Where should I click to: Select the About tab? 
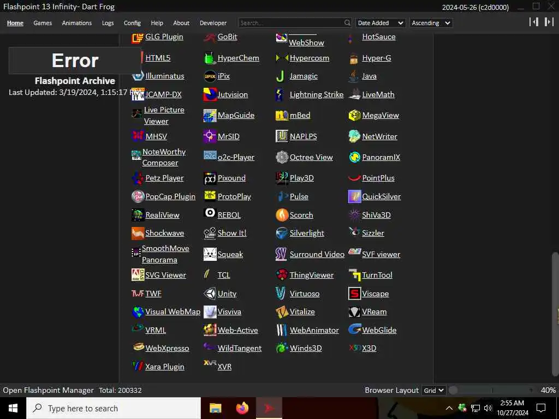coord(181,23)
